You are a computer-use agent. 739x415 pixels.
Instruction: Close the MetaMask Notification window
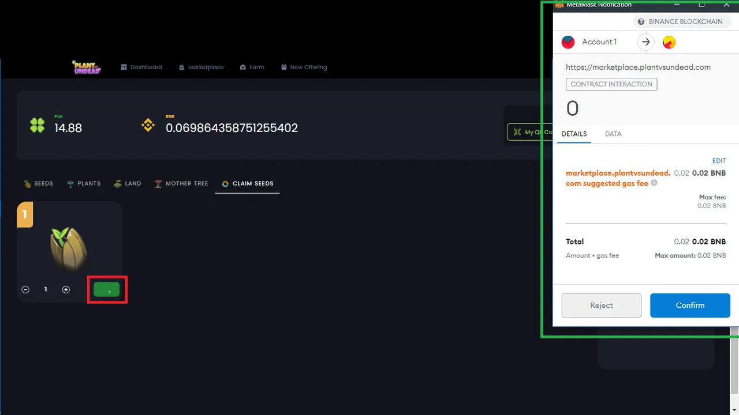726,4
